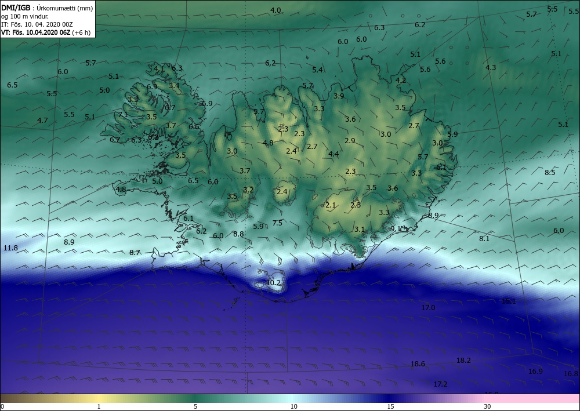Click the 3.1 value south of the glacier
Image resolution: width=580 pixels, height=411 pixels.
[360, 230]
